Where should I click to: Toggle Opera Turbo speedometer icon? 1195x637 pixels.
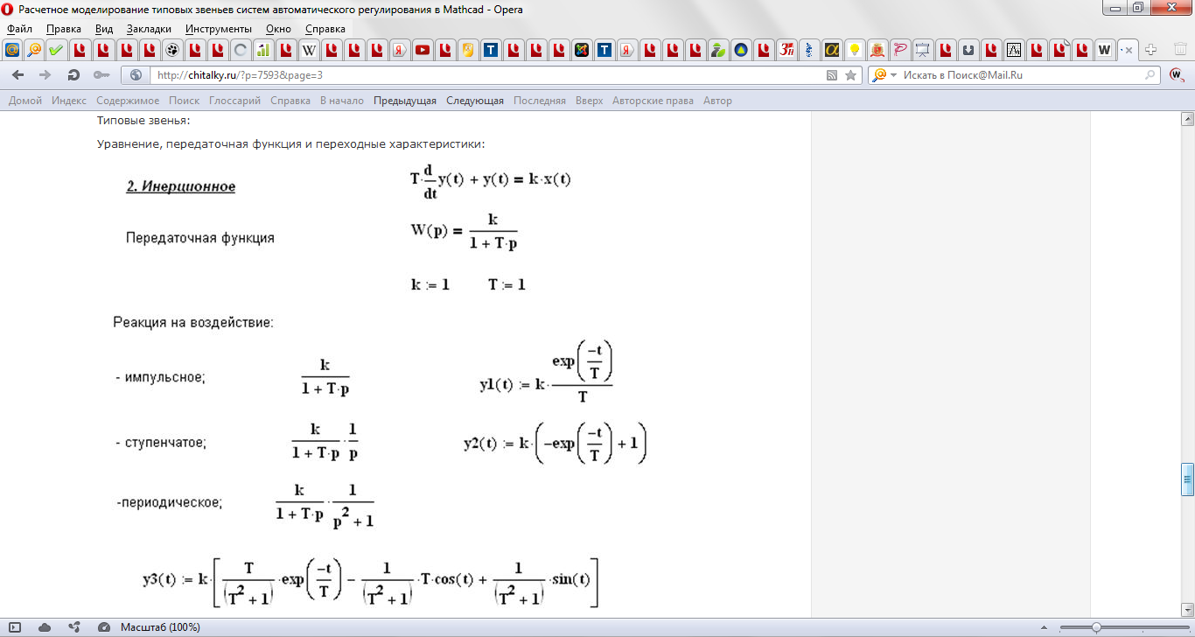(x=104, y=627)
